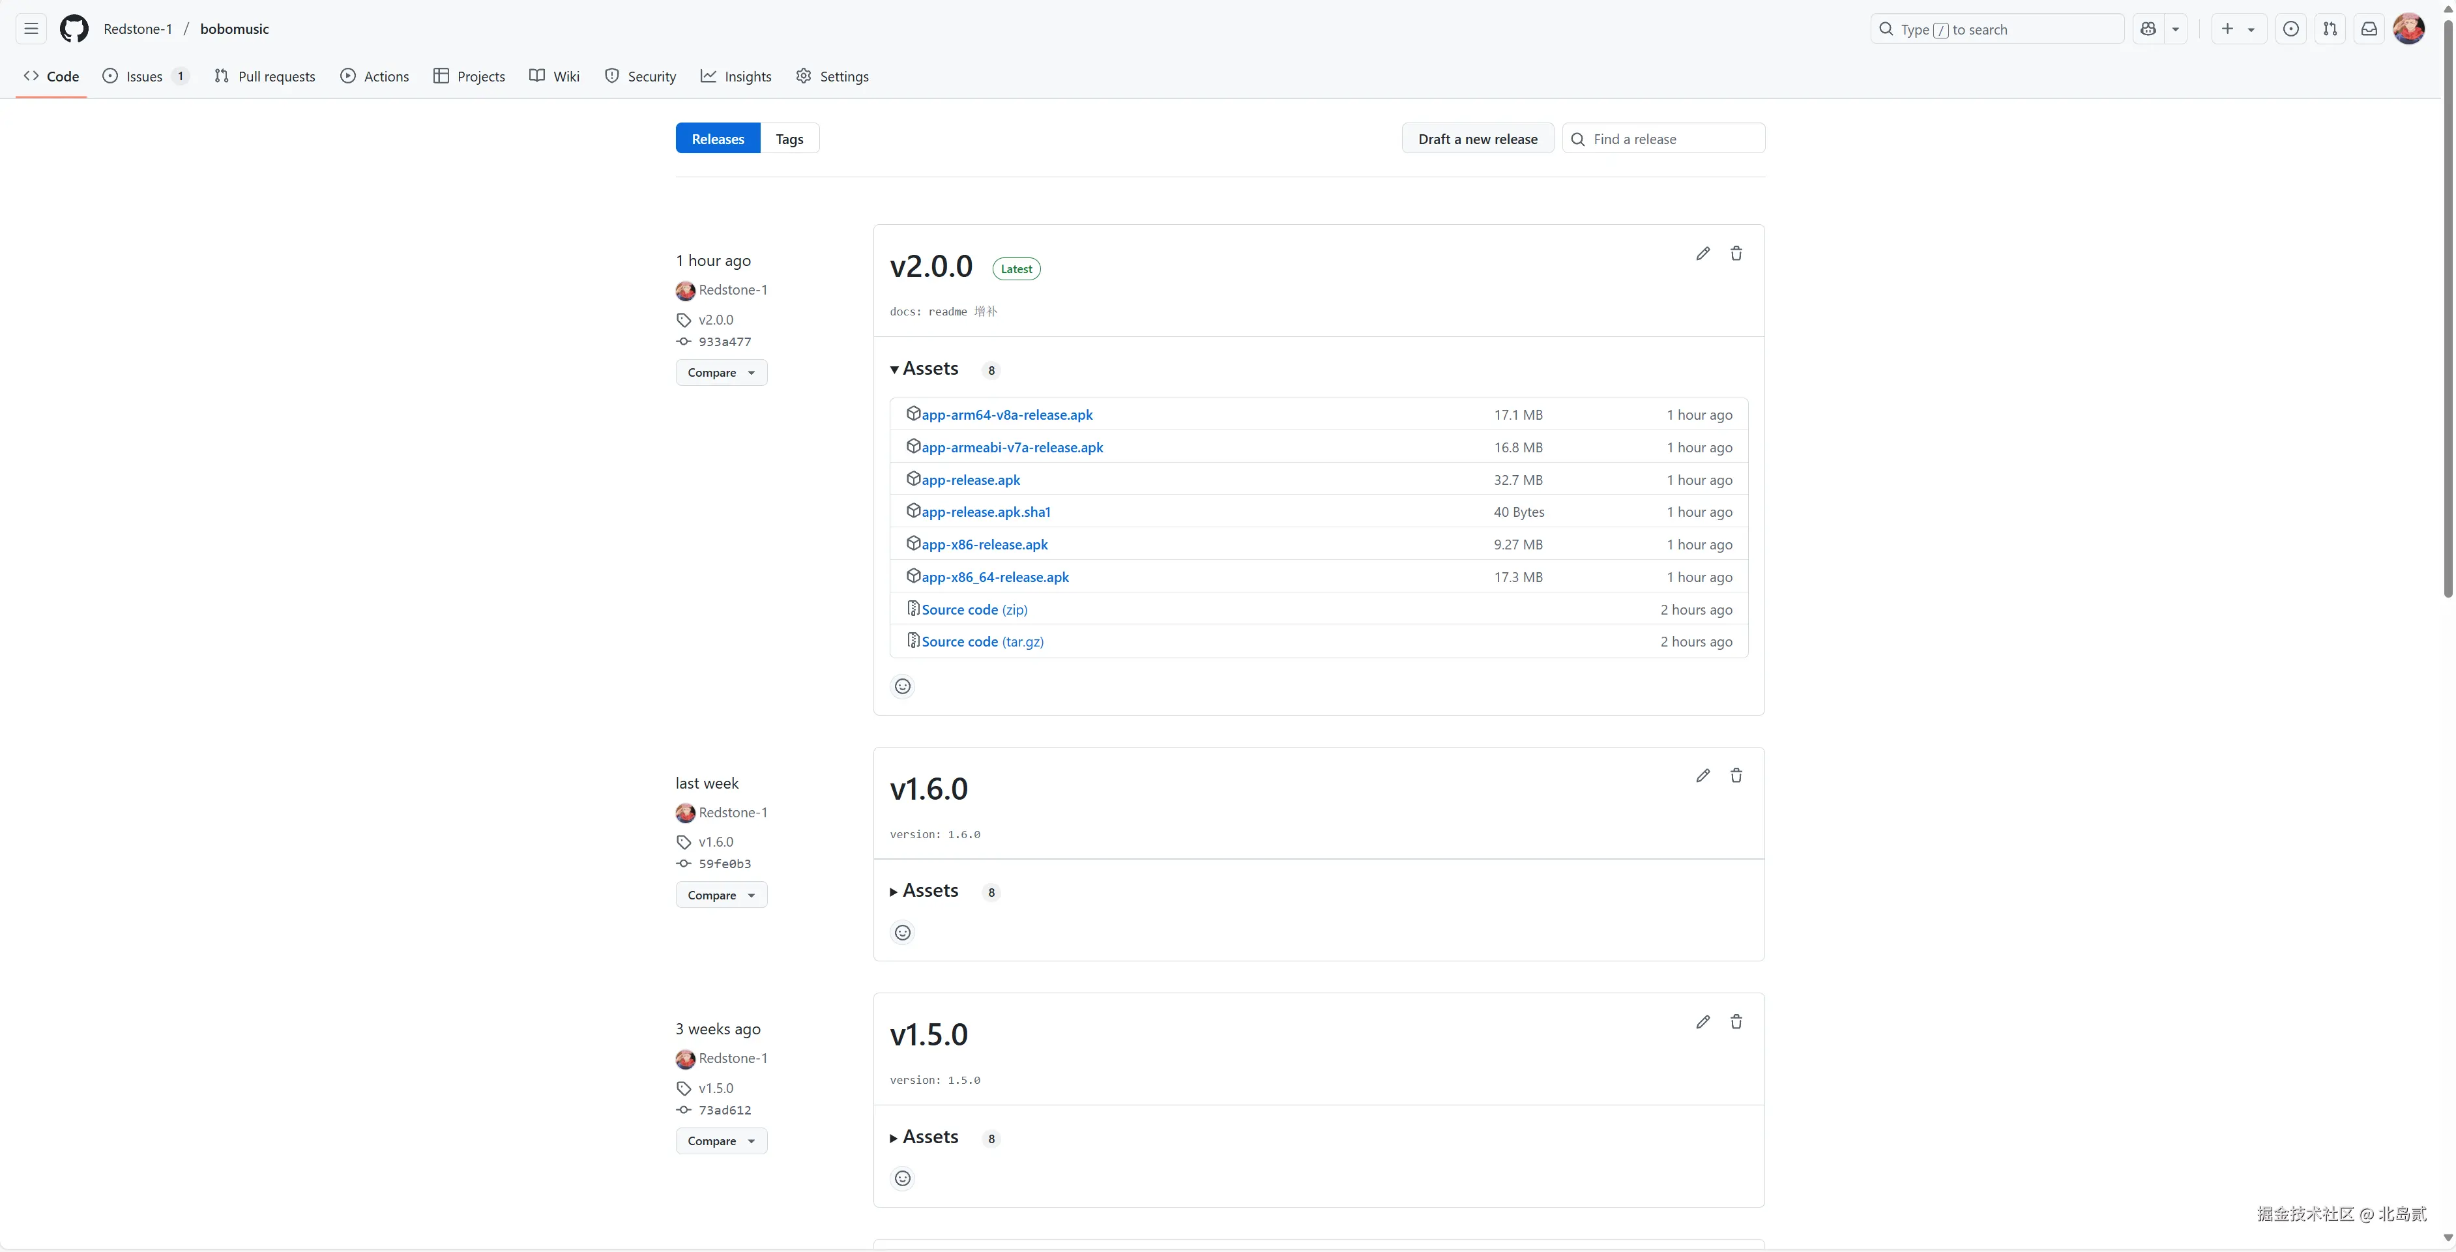Open the Actions repository tab
Image resolution: width=2456 pixels, height=1252 pixels.
click(x=375, y=76)
